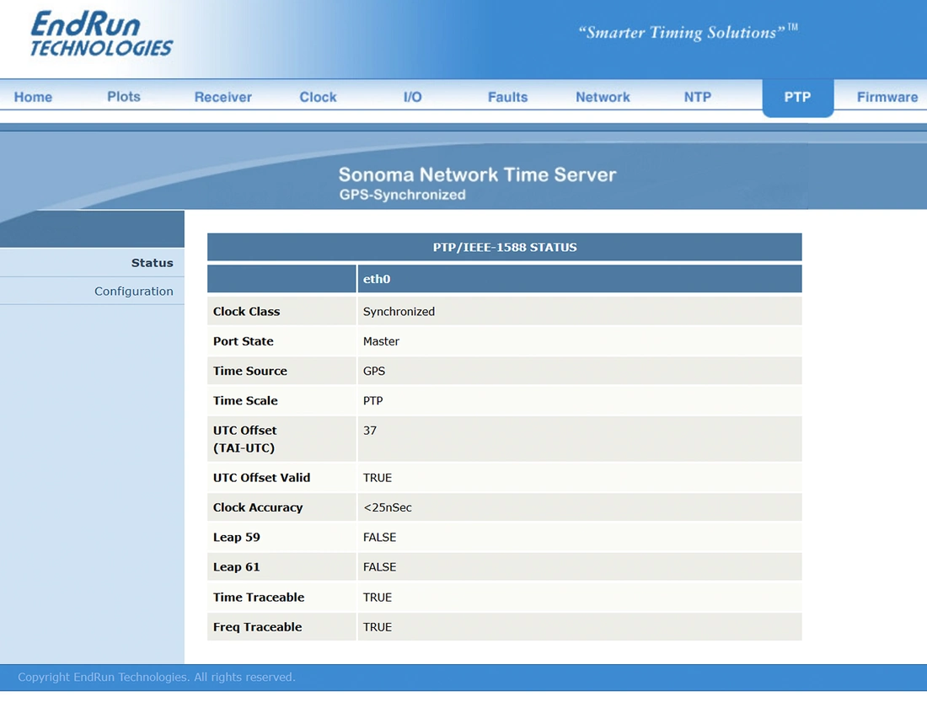Click the Leap 61 row label
Screen dimensions: 927x702
237,566
